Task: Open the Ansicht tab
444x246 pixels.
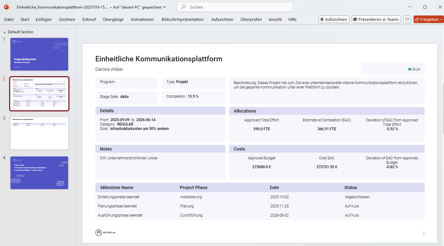Action: tap(275, 19)
